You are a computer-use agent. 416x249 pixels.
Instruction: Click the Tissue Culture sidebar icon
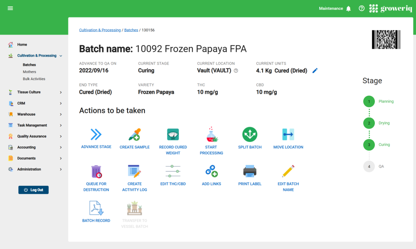(11, 92)
